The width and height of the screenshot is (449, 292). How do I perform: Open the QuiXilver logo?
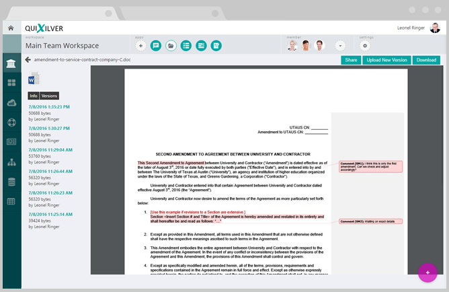44,28
